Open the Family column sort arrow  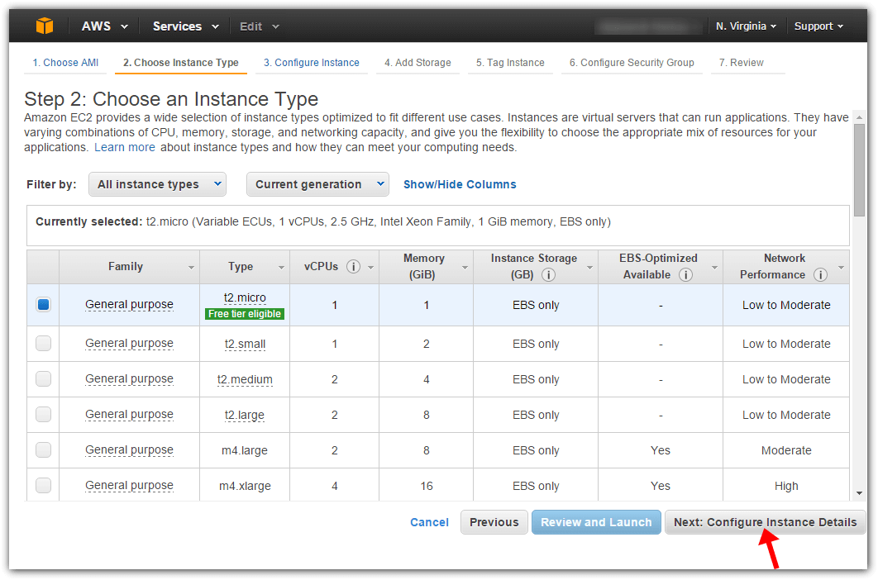pos(192,268)
